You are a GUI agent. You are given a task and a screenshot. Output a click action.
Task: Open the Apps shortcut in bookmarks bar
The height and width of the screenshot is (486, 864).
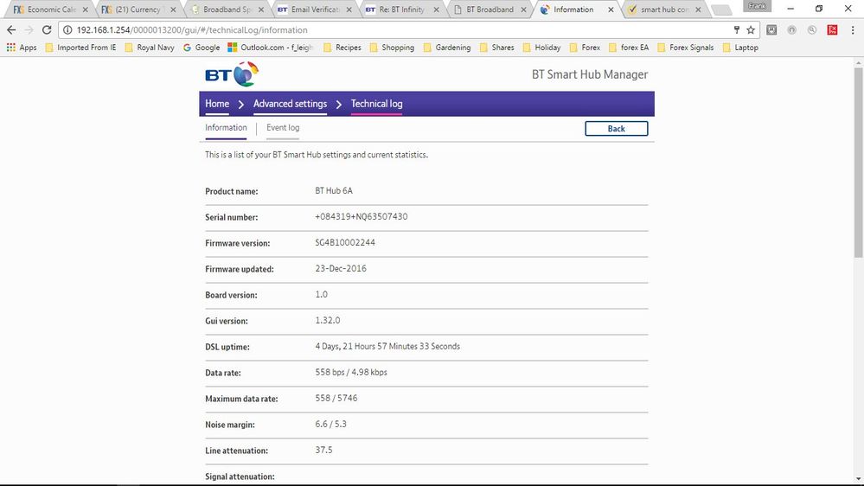tap(22, 48)
